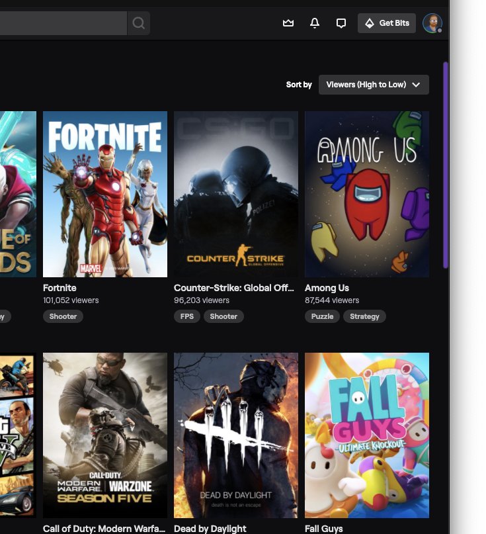Click Call of Duty: Modern Warfa... title
The height and width of the screenshot is (534, 486).
pyautogui.click(x=104, y=529)
